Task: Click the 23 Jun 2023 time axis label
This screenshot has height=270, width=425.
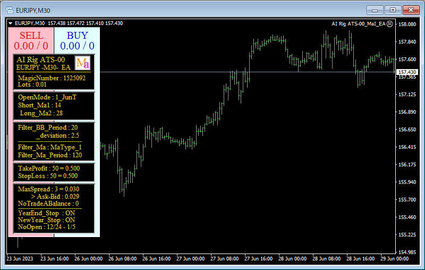Action: [20, 259]
